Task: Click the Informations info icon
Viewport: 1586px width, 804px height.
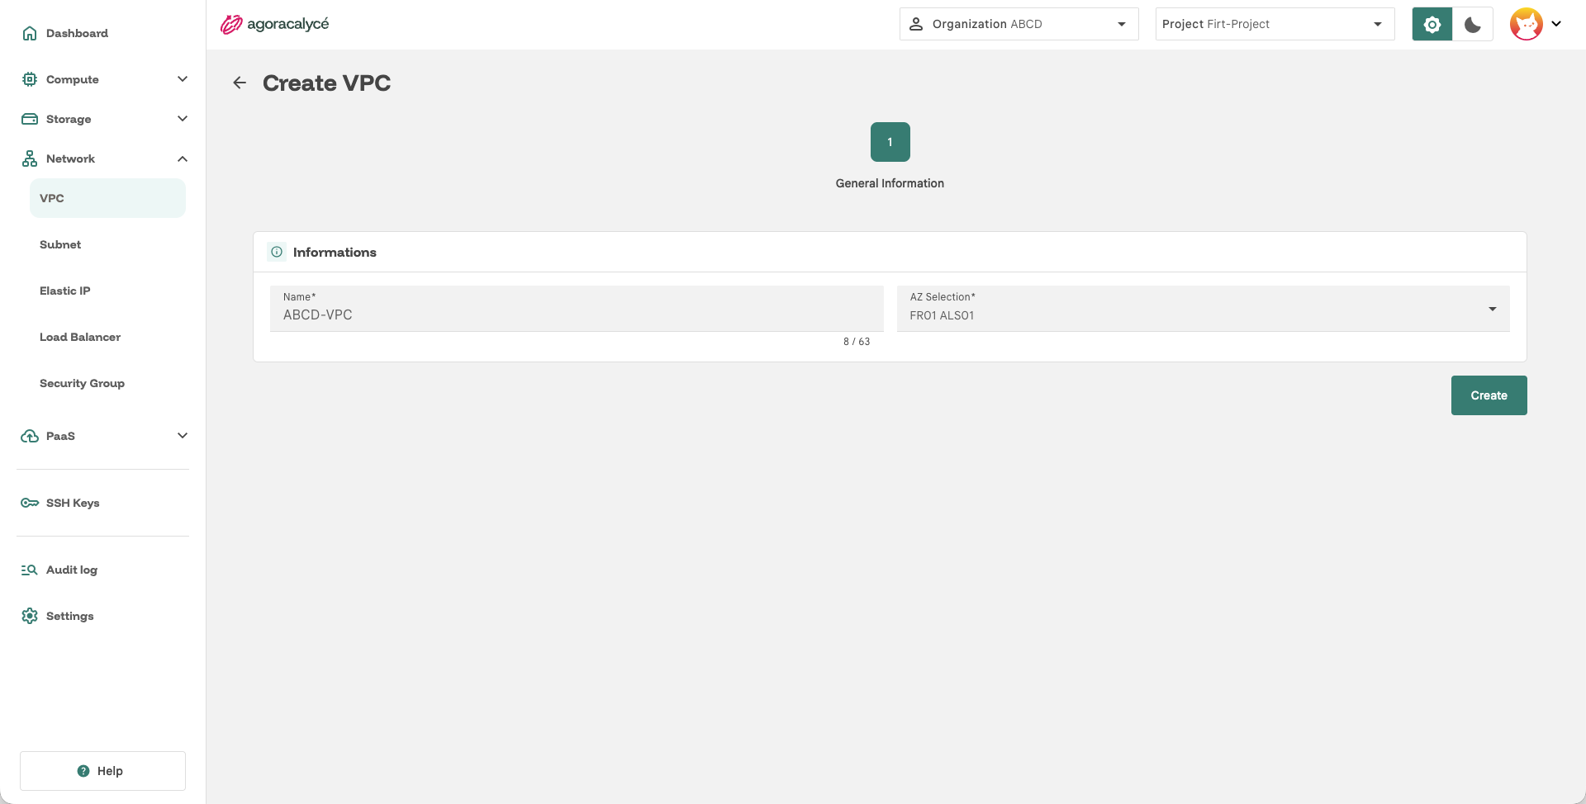Action: pos(277,252)
